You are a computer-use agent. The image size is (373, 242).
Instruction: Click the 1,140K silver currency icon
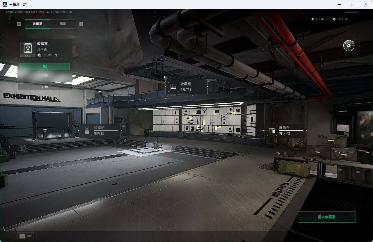[313, 19]
